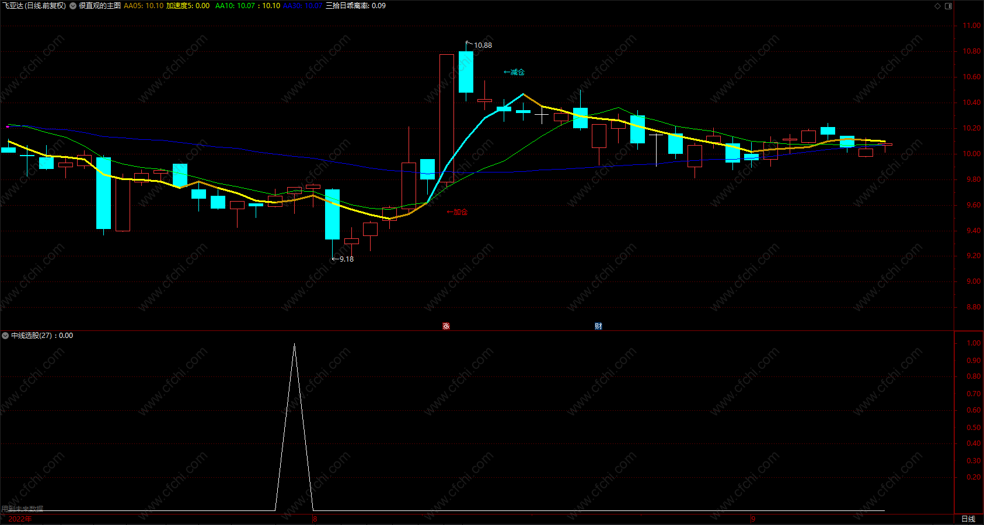Click the 飞亚达 (日线.前复权) stock title
The height and width of the screenshot is (525, 984).
click(x=34, y=6)
